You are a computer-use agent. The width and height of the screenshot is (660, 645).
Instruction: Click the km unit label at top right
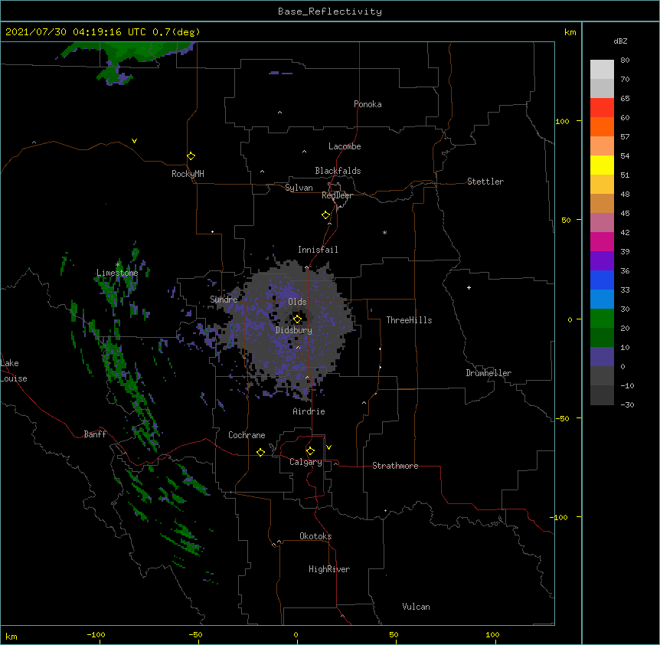click(570, 32)
